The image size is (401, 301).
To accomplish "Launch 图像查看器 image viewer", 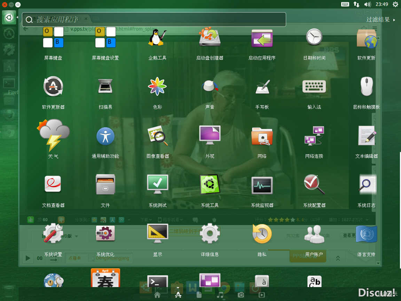I will coord(158,136).
